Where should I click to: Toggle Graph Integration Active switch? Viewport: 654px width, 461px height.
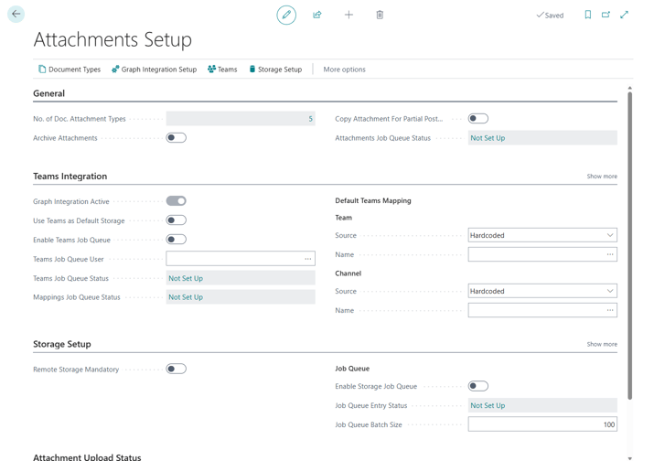click(176, 201)
